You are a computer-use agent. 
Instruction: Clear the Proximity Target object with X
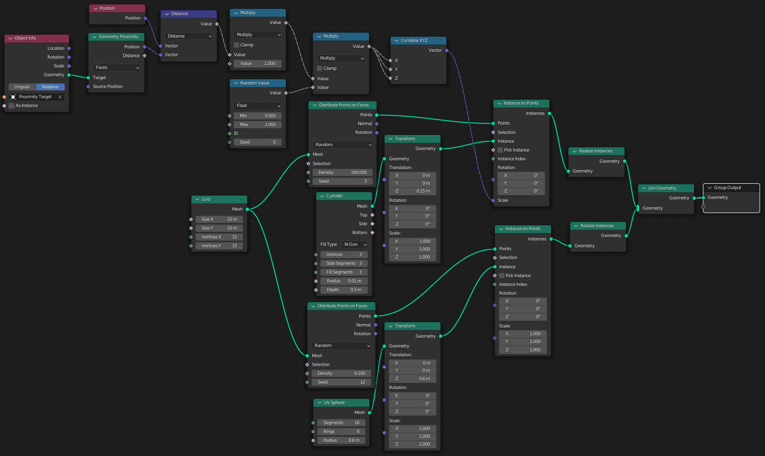(60, 97)
